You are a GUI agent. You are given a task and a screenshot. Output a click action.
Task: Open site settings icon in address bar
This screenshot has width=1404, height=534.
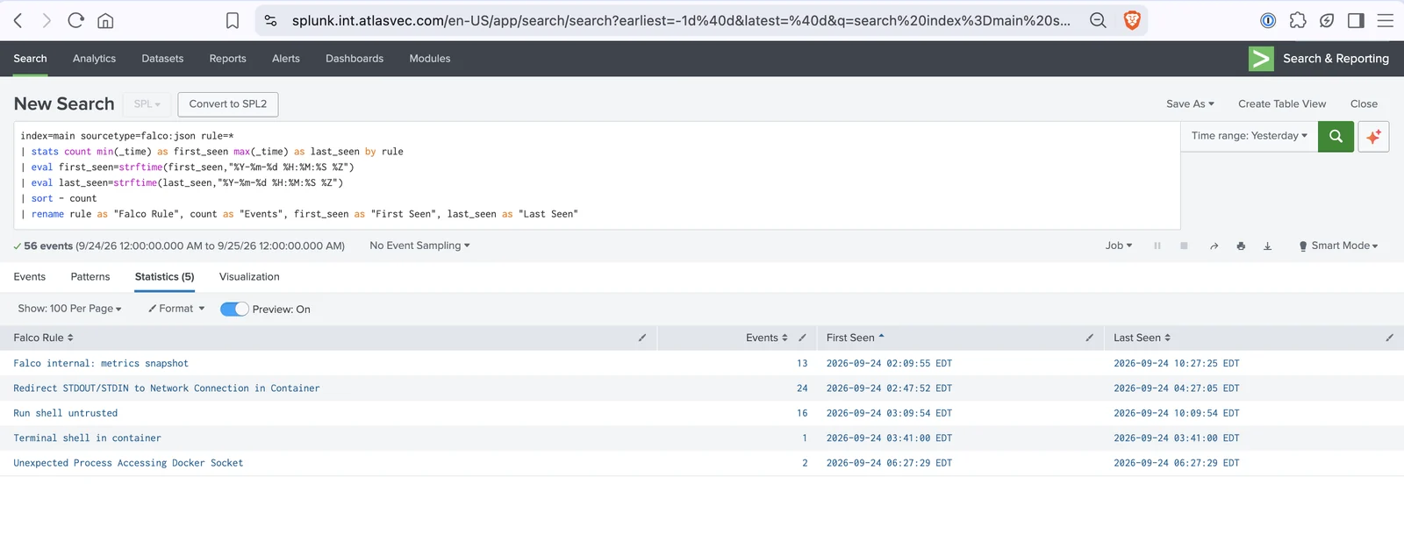(x=271, y=20)
